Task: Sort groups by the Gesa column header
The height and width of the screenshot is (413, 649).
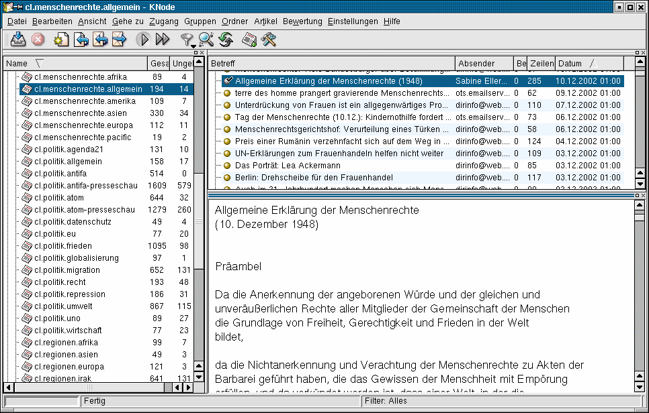Action: click(x=159, y=63)
